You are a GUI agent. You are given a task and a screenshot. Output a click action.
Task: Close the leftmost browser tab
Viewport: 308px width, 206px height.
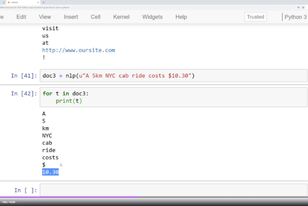(x=4, y=2)
